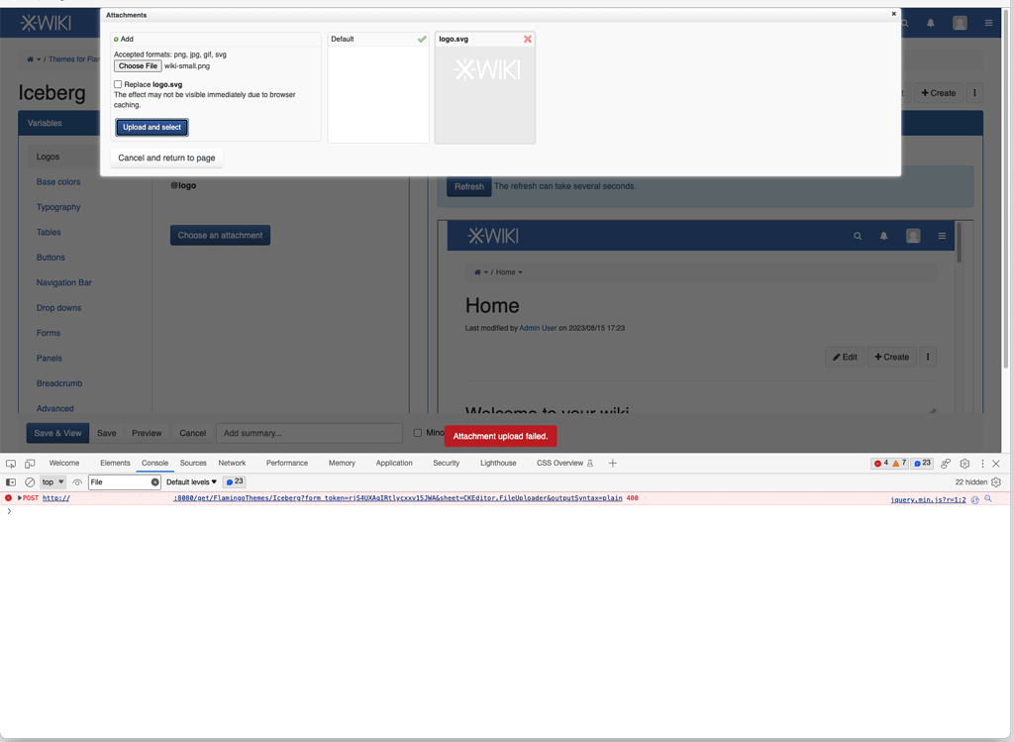Clear the console with the clear icon

(x=28, y=481)
